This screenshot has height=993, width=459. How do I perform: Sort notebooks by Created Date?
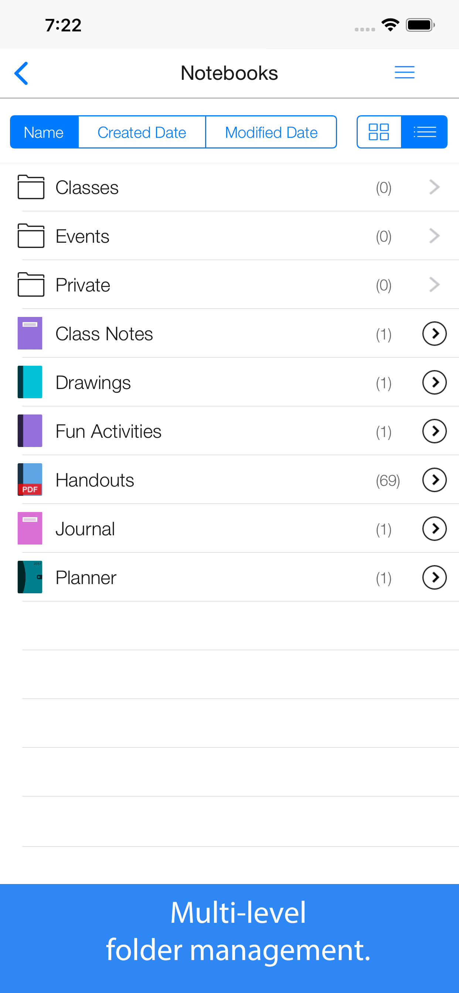[142, 132]
